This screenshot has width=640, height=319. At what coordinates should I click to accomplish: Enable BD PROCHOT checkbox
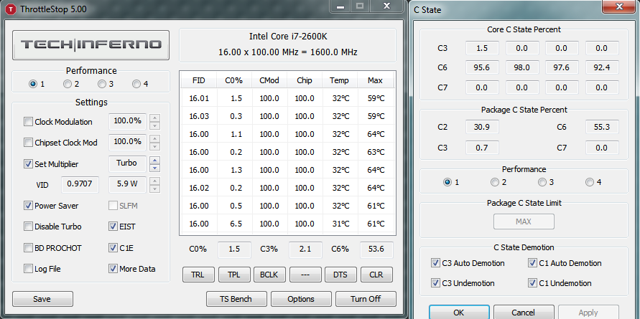pos(28,248)
